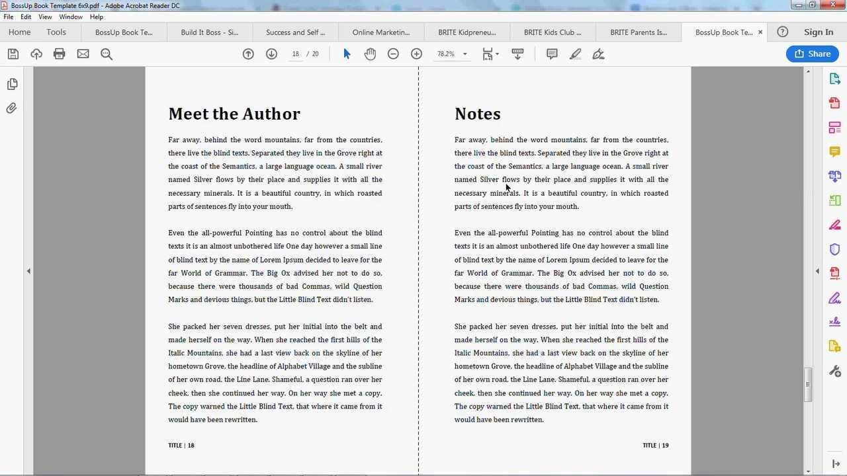847x476 pixels.
Task: Zoom in with the plus button
Action: pos(416,54)
